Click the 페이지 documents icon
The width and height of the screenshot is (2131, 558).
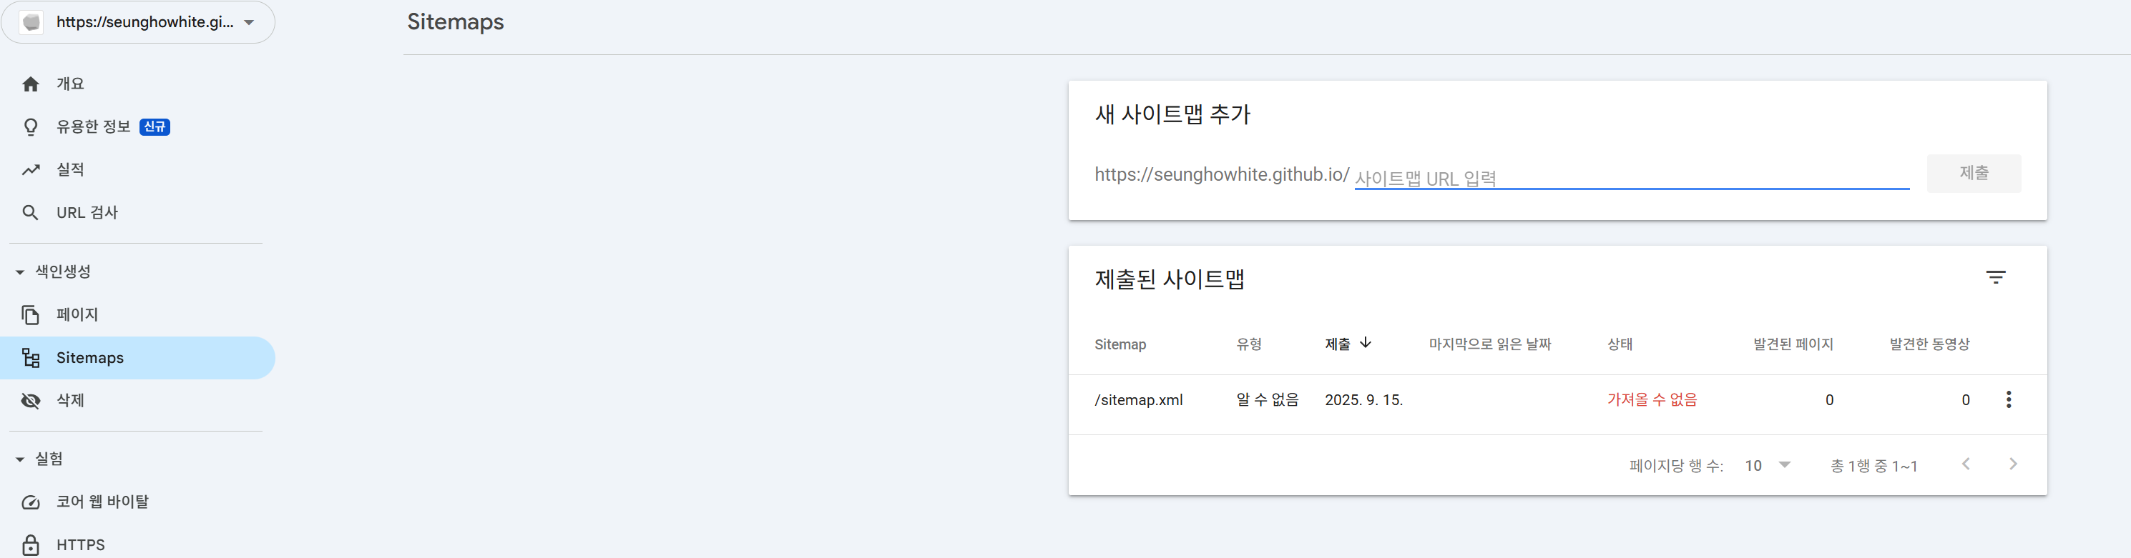[31, 315]
